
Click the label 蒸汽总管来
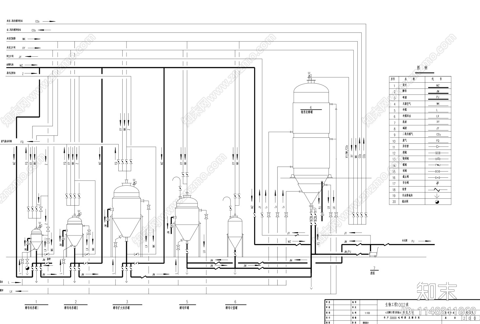tap(11, 73)
